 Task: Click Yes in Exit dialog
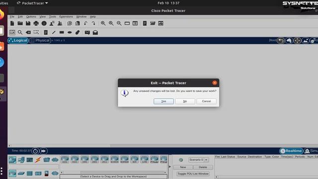tap(163, 101)
